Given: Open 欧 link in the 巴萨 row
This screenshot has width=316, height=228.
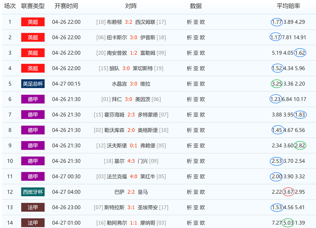Looking at the screenshot, I should point(202,192).
